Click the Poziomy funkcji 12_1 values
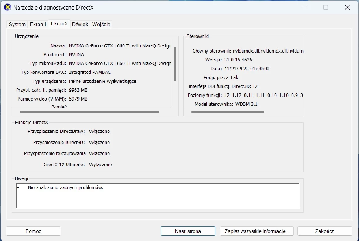This screenshot has width=359, height=241. click(264, 95)
